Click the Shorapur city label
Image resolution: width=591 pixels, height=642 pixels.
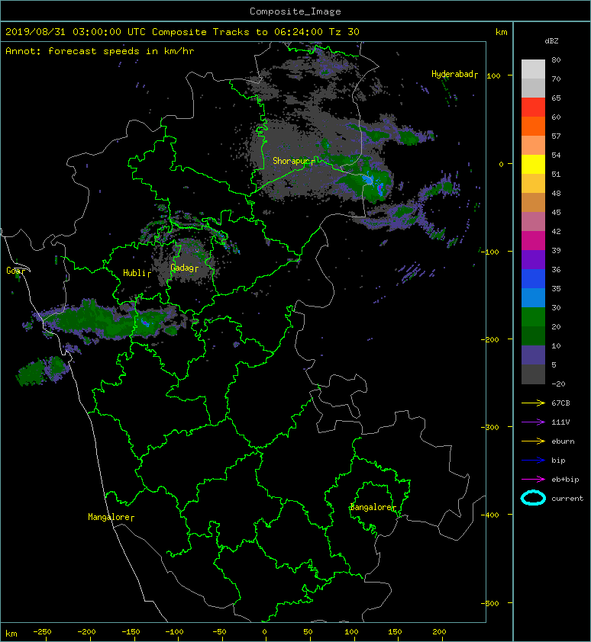291,161
